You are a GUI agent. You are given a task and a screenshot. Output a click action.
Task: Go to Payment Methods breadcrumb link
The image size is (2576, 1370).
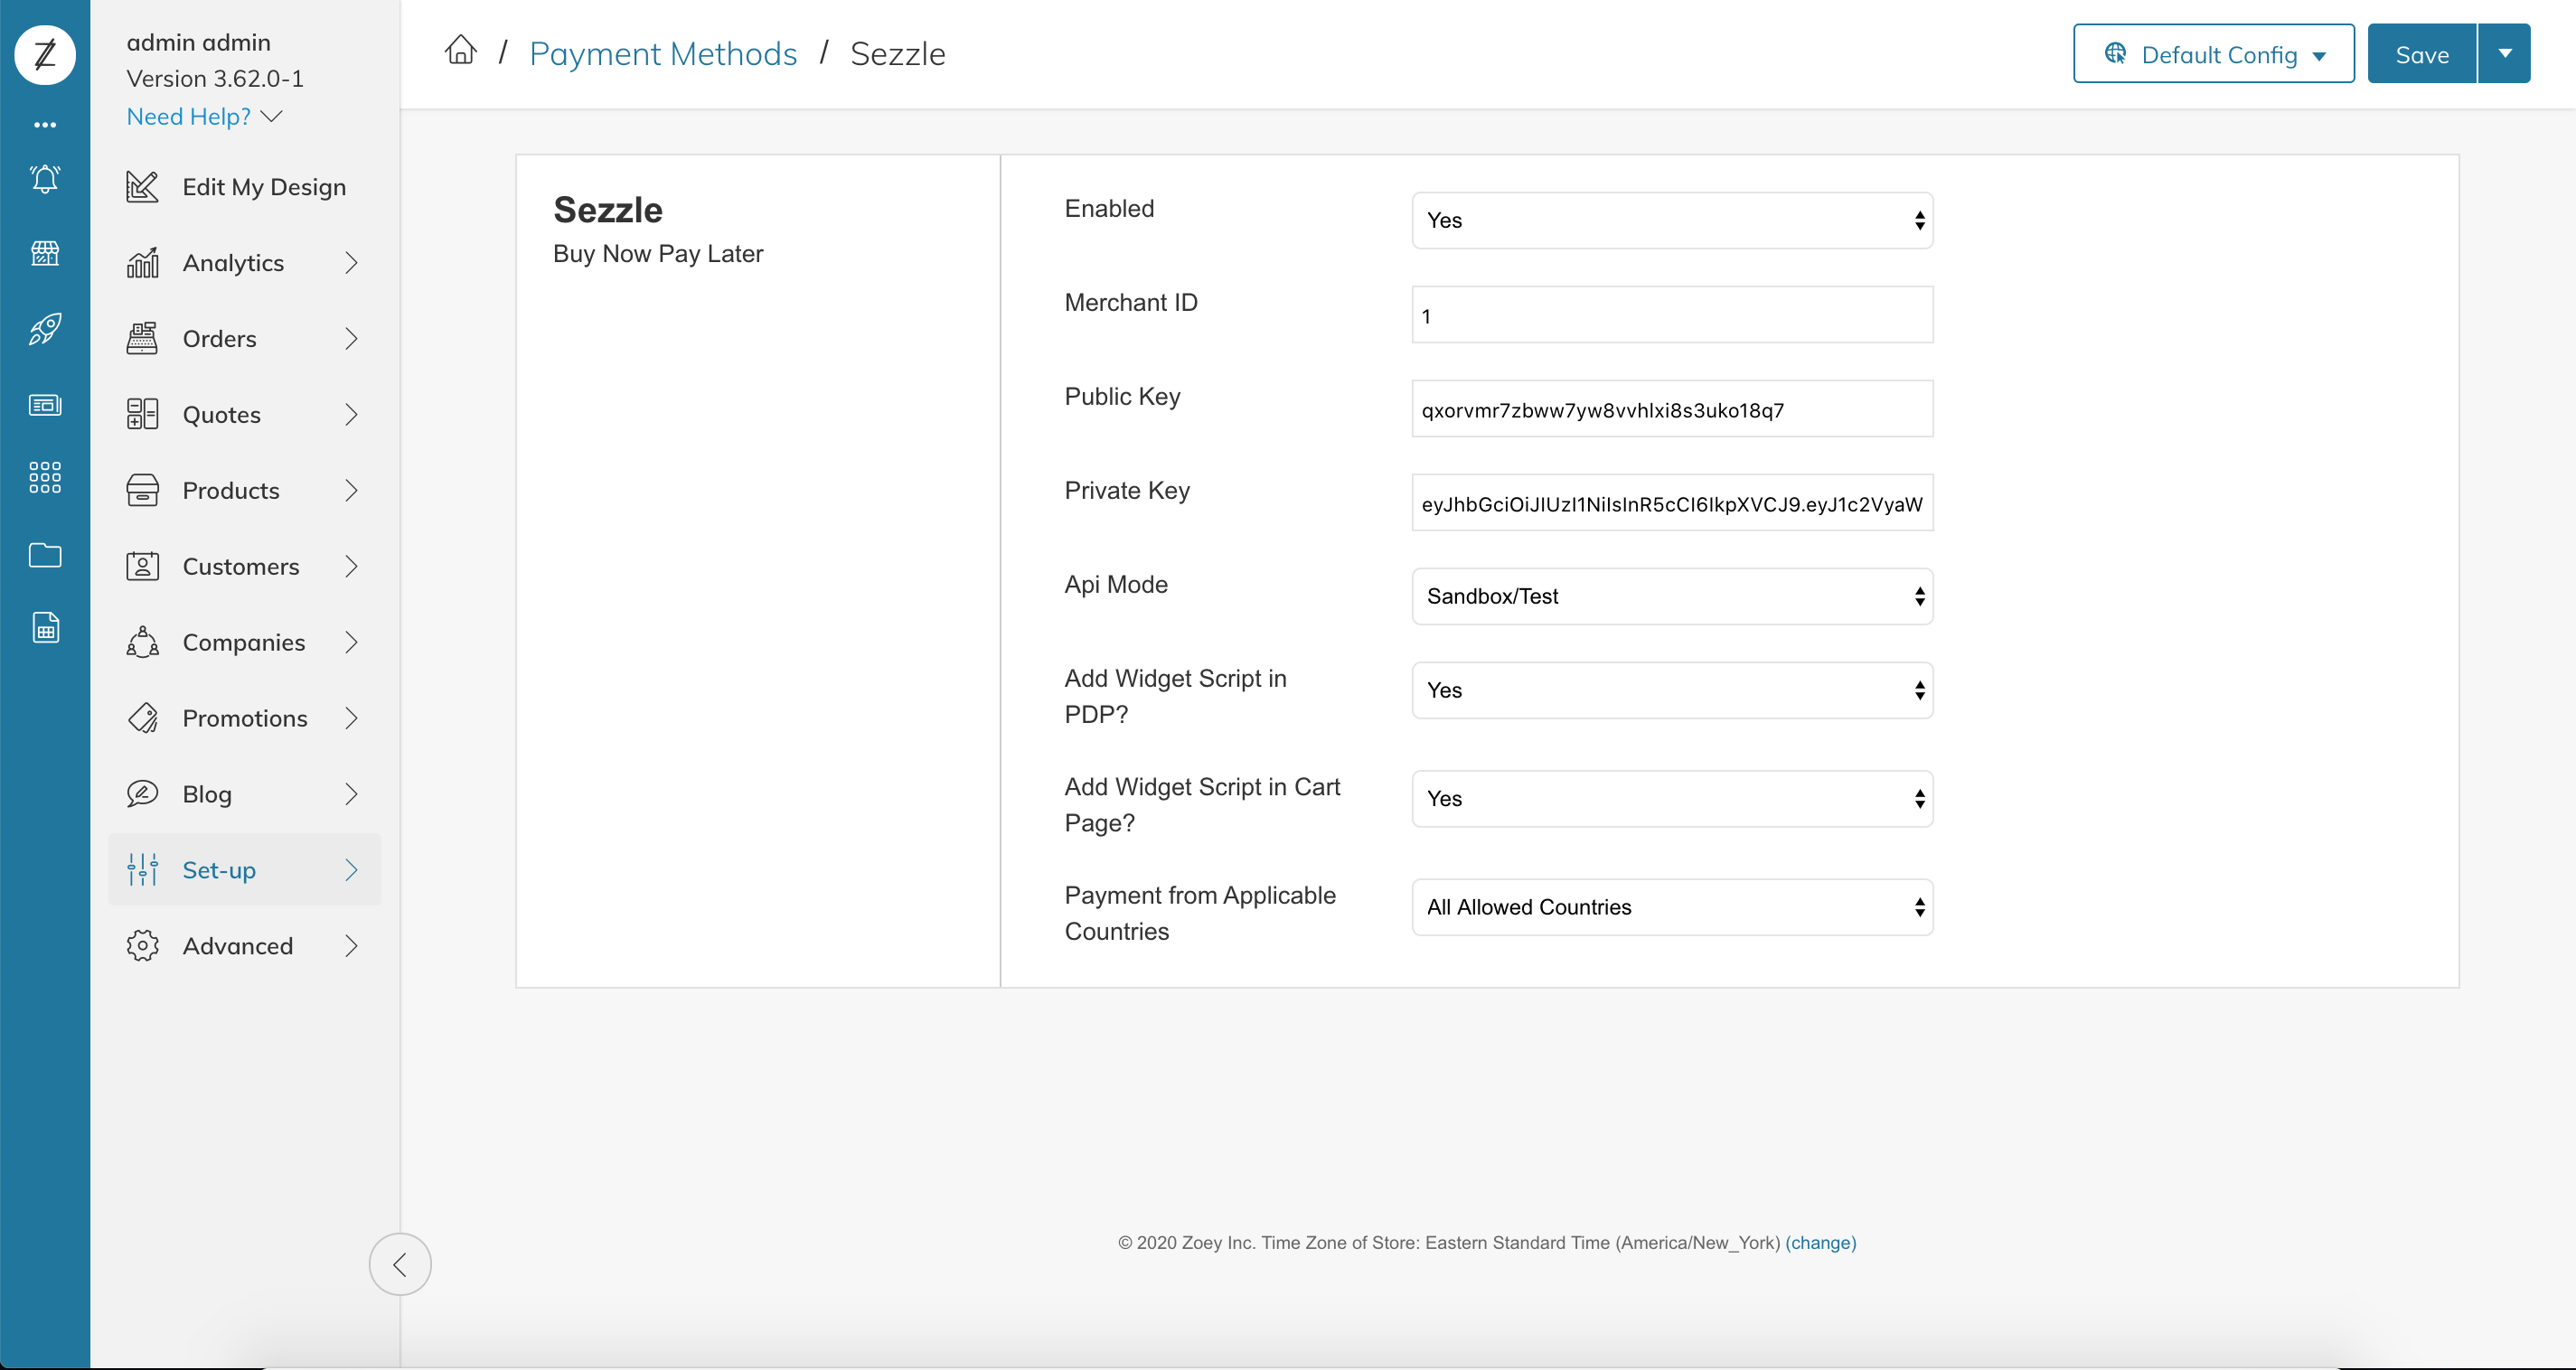(x=662, y=54)
